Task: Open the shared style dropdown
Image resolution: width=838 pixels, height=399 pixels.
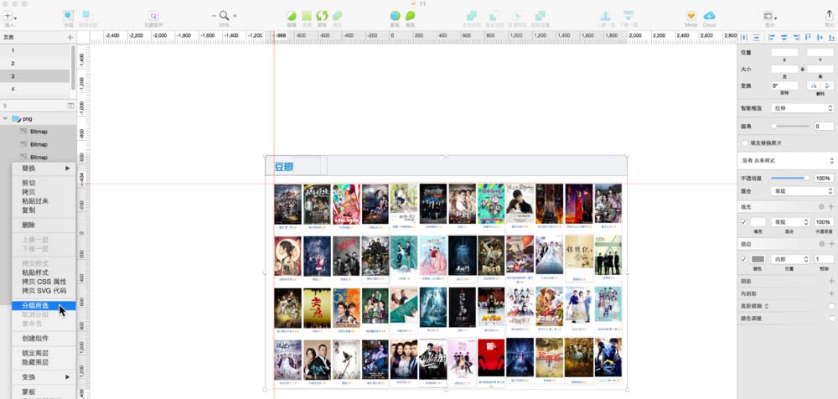Action: click(786, 160)
